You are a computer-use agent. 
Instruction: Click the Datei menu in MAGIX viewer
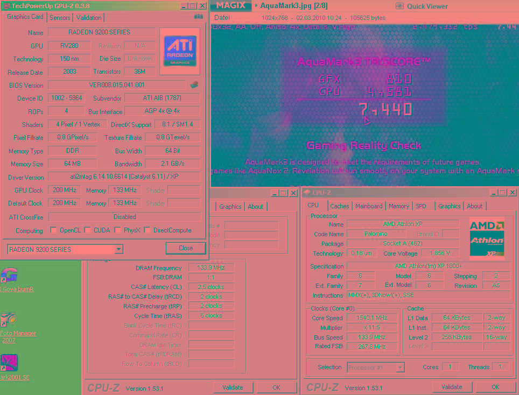[x=222, y=18]
